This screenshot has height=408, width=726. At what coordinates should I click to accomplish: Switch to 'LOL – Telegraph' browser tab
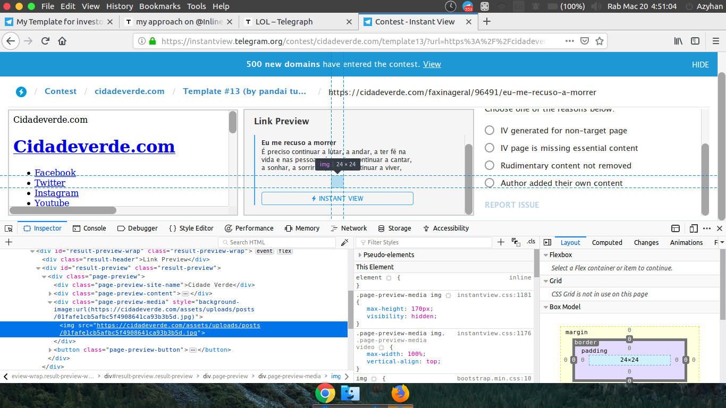(x=284, y=22)
